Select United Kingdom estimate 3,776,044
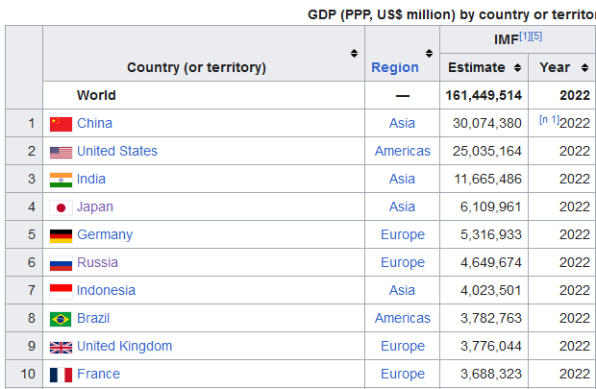Image resolution: width=596 pixels, height=389 pixels. pyautogui.click(x=490, y=346)
